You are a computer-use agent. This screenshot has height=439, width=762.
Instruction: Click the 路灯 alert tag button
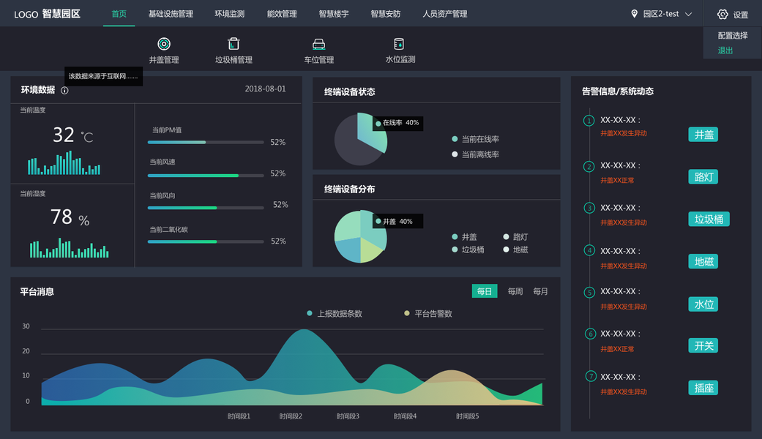tap(703, 177)
